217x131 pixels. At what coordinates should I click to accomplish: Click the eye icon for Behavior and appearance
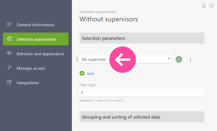[x=9, y=53]
